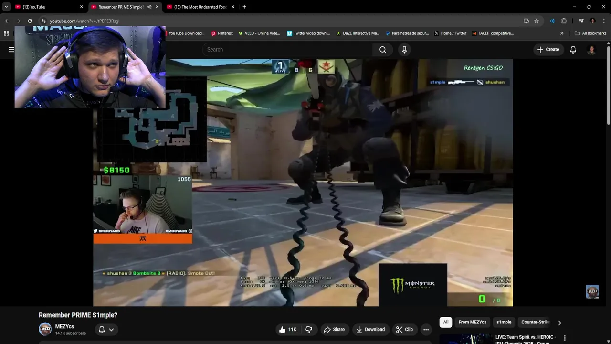Start voice search with the microphone icon

tap(404, 50)
